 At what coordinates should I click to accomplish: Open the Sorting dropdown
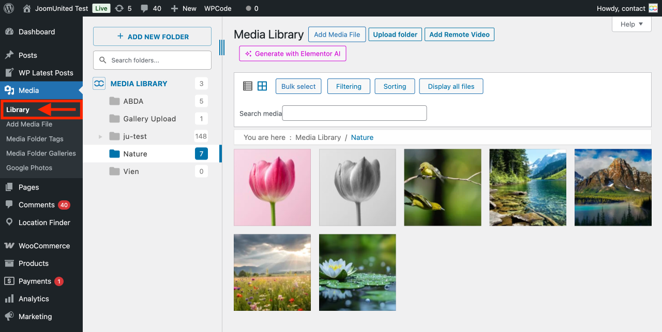(395, 86)
